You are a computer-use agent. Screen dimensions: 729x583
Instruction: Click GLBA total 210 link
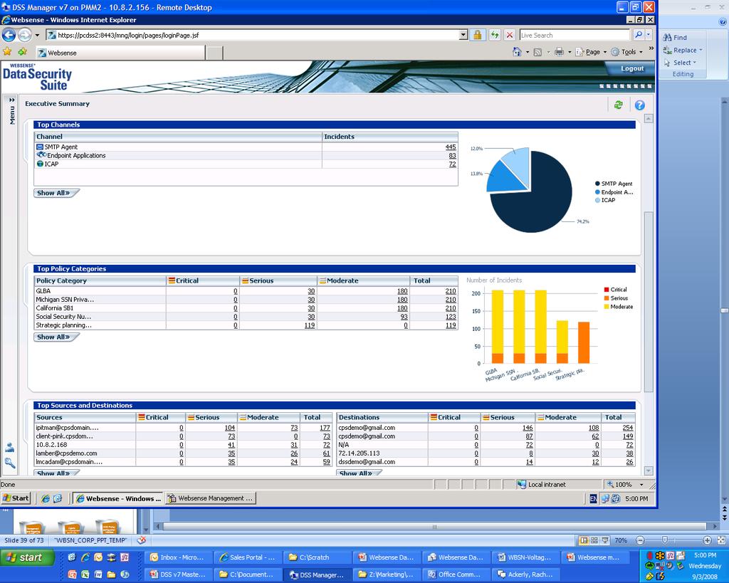[451, 291]
